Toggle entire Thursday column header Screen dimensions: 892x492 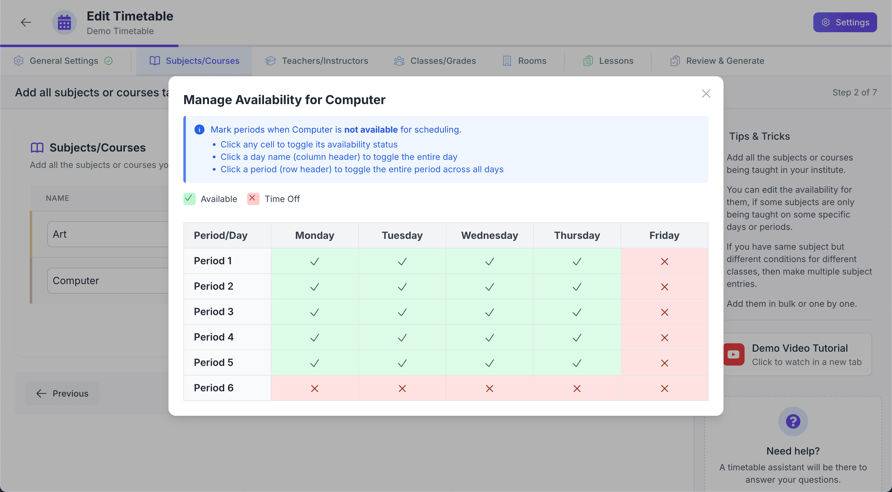577,235
